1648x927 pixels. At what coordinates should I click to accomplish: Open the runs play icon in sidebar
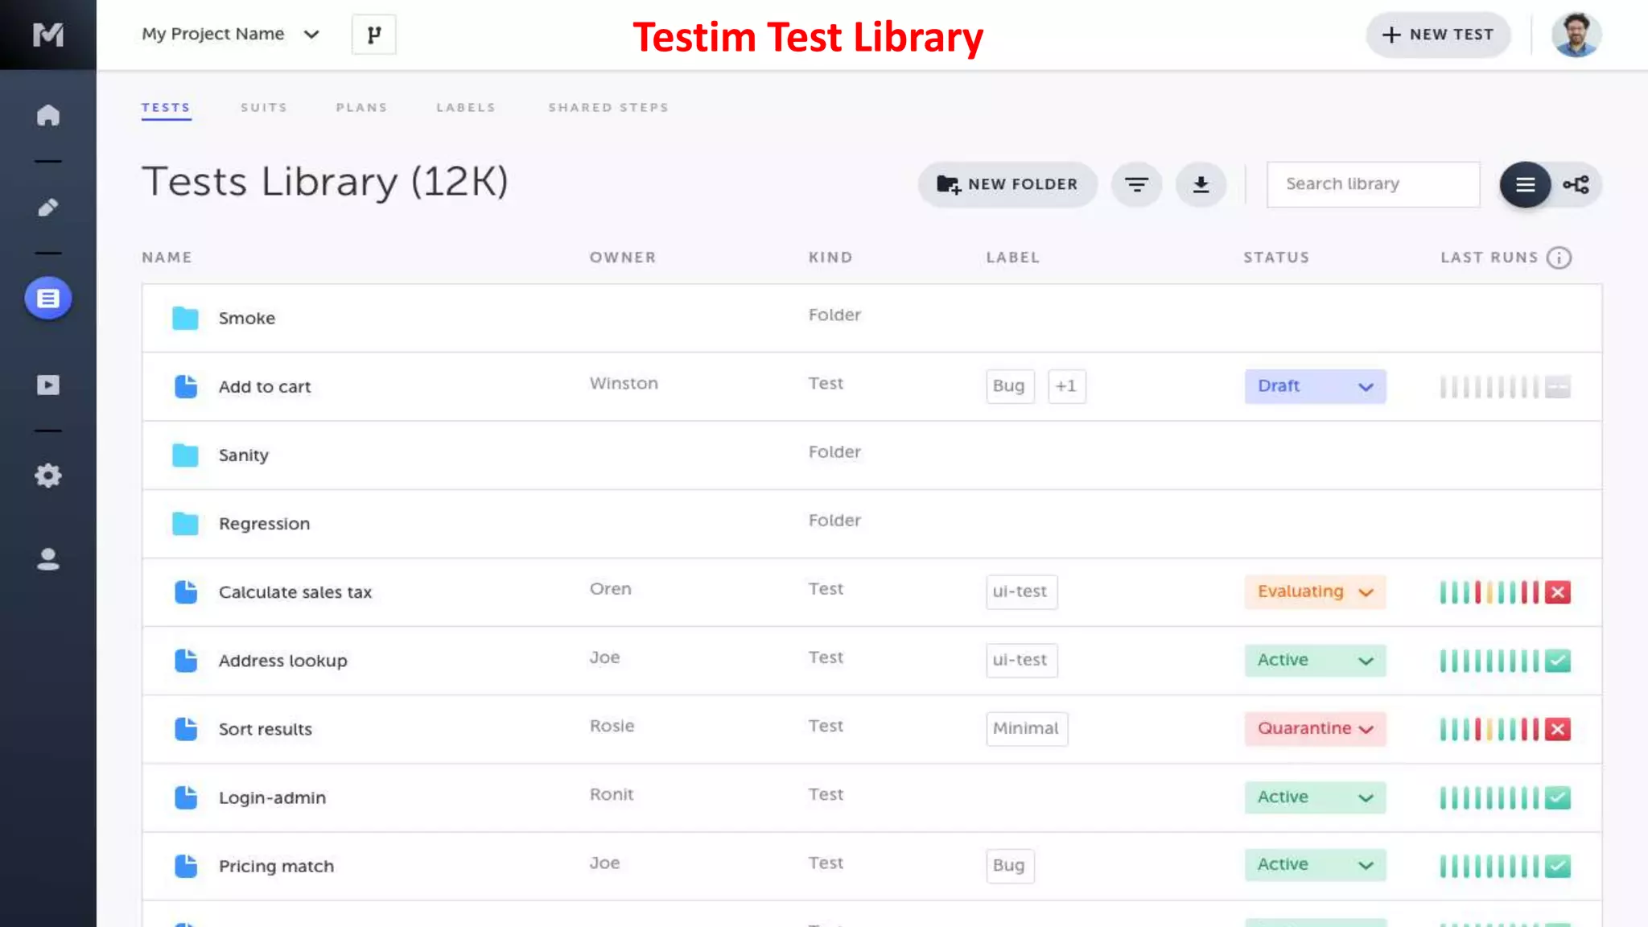[48, 385]
